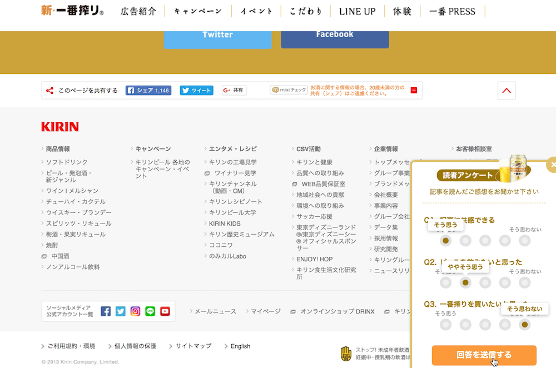The height and width of the screenshot is (368, 556).
Task: Open メールニュース link
Action: pos(215,311)
